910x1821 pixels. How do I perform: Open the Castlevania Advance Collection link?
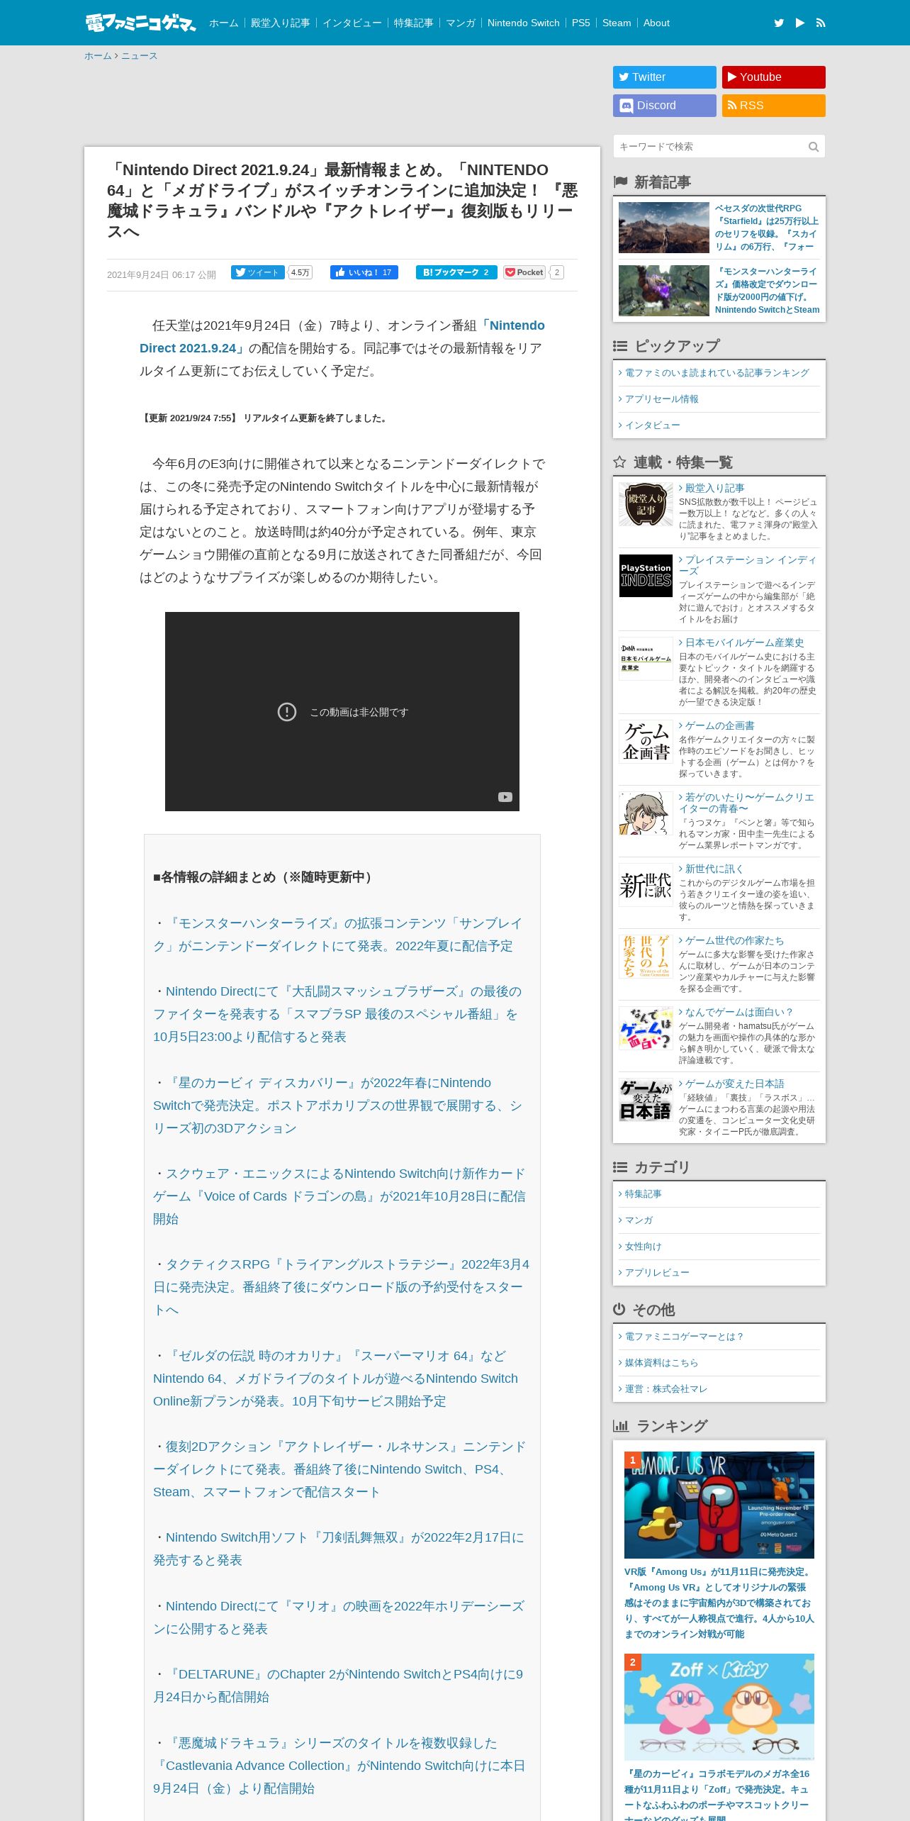(x=339, y=1766)
